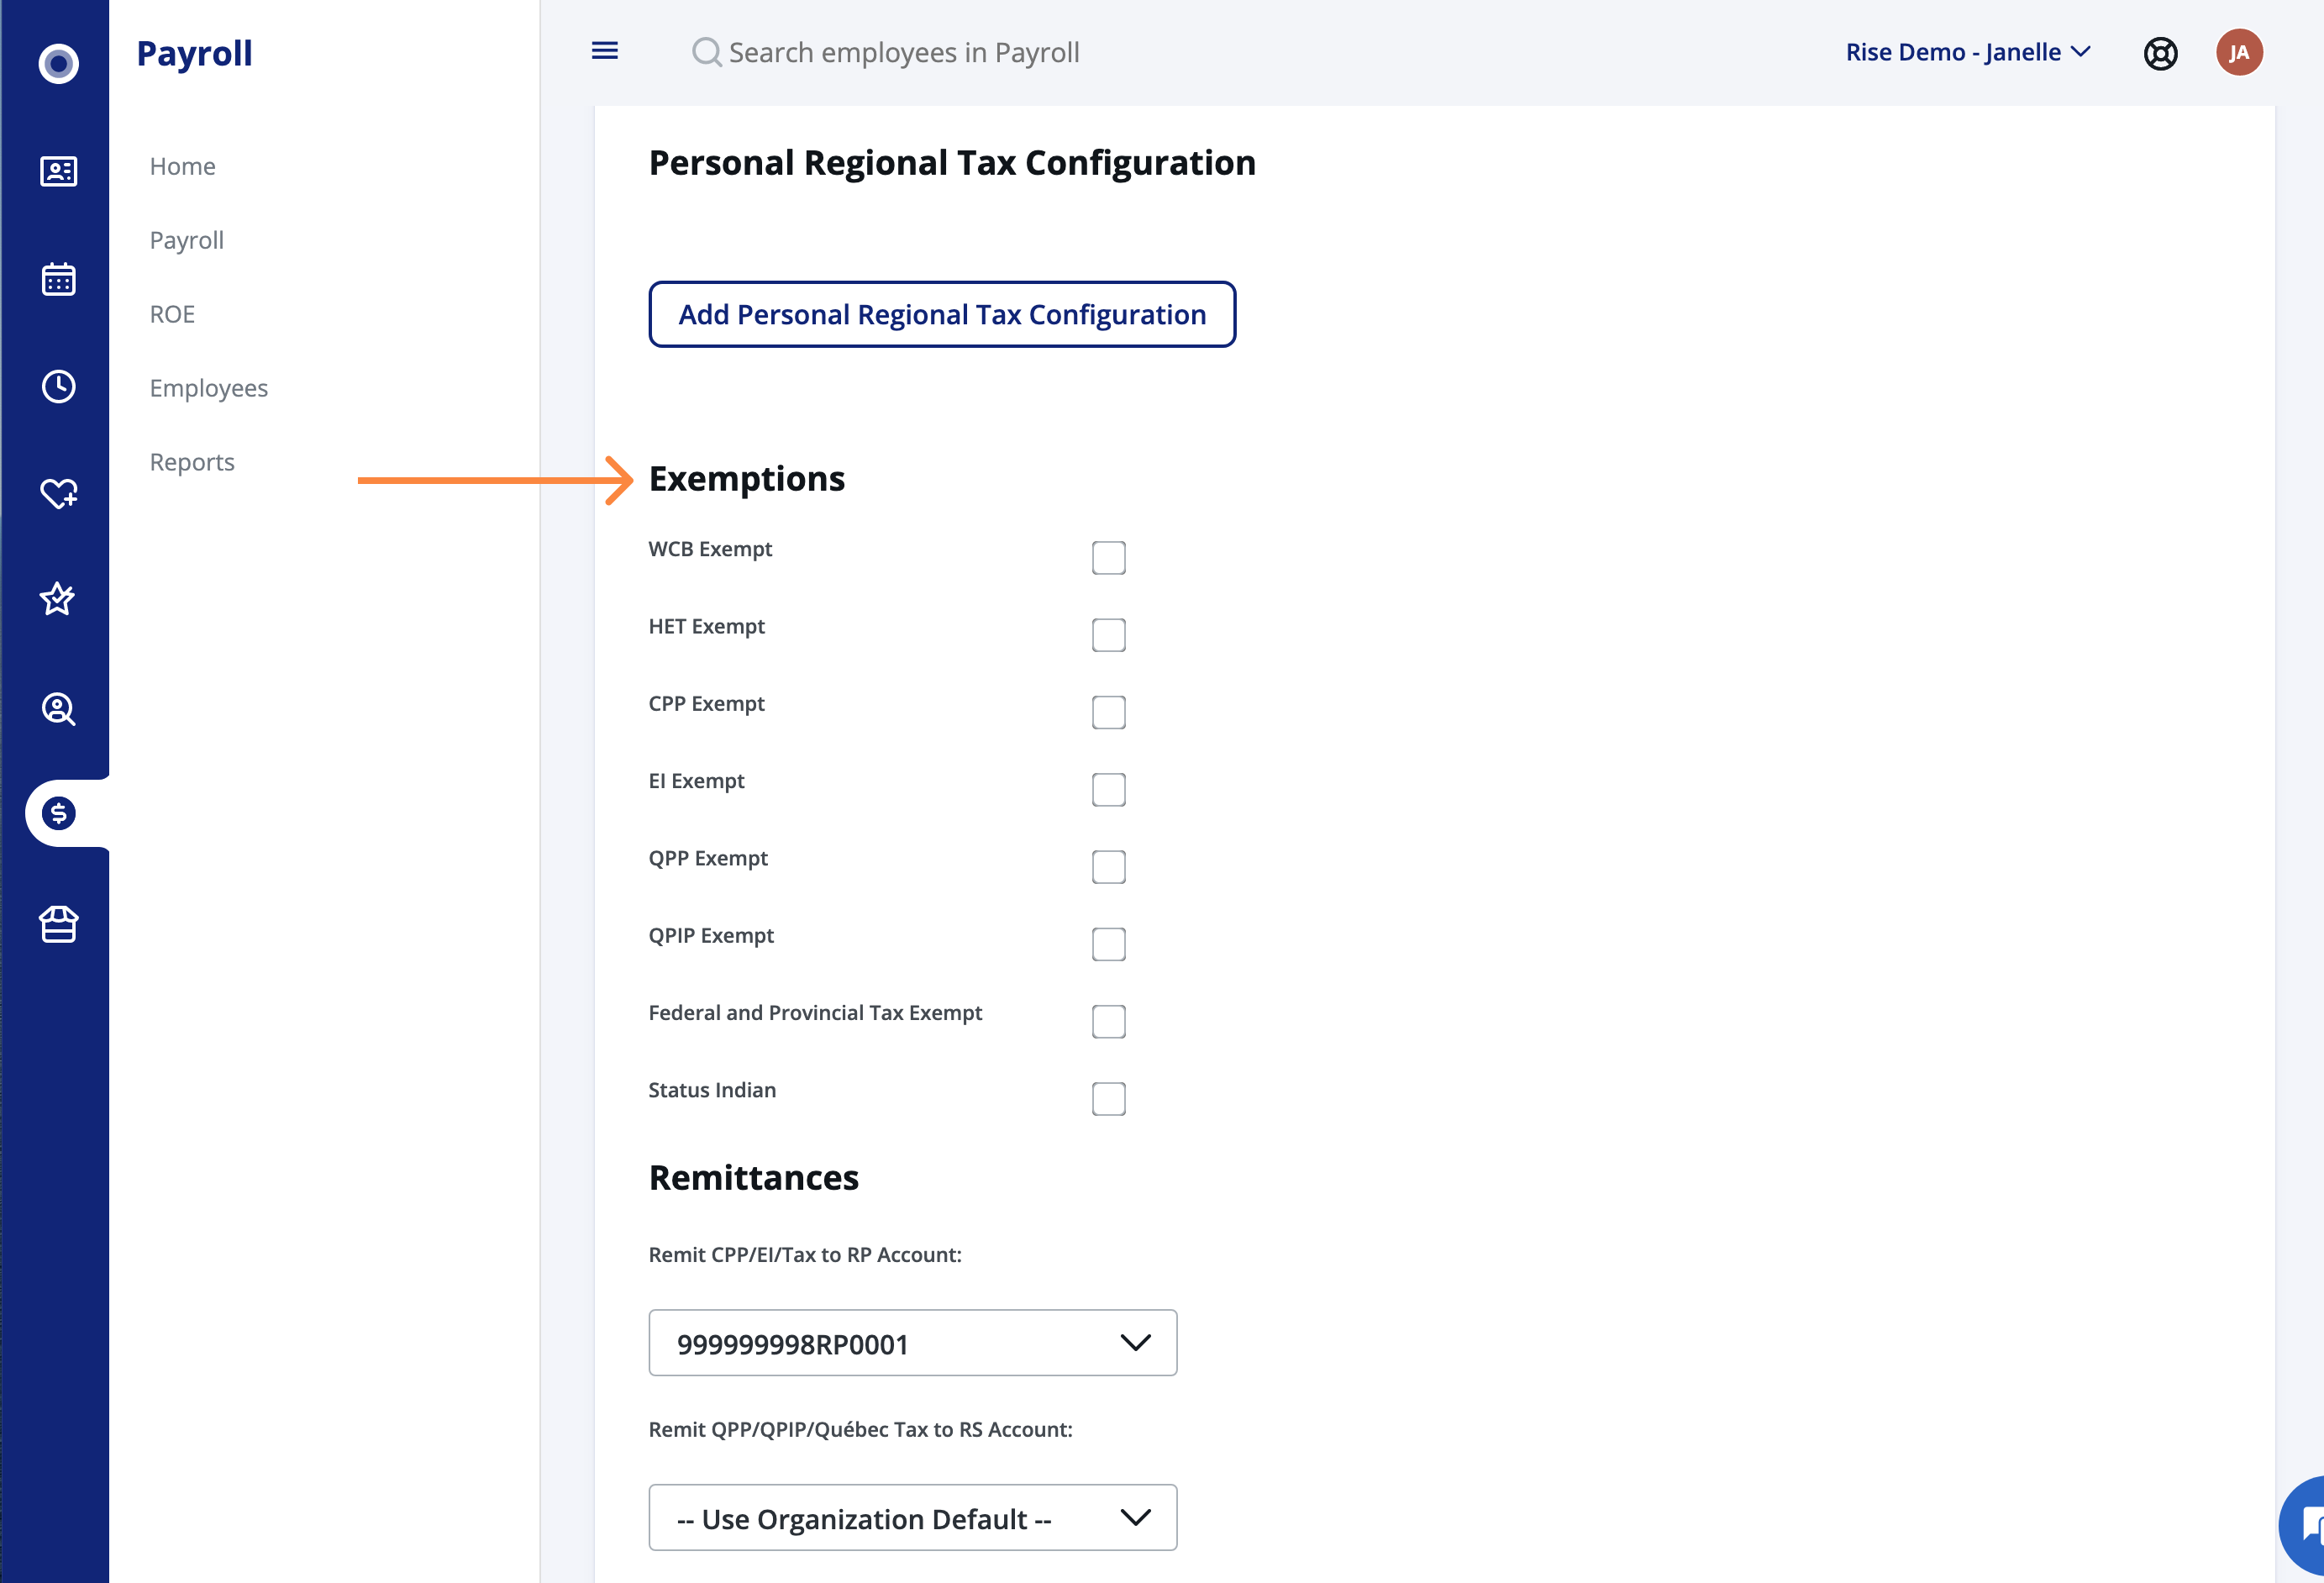The height and width of the screenshot is (1583, 2324).
Task: Open the Reports link in sidebar
Action: click(x=192, y=462)
